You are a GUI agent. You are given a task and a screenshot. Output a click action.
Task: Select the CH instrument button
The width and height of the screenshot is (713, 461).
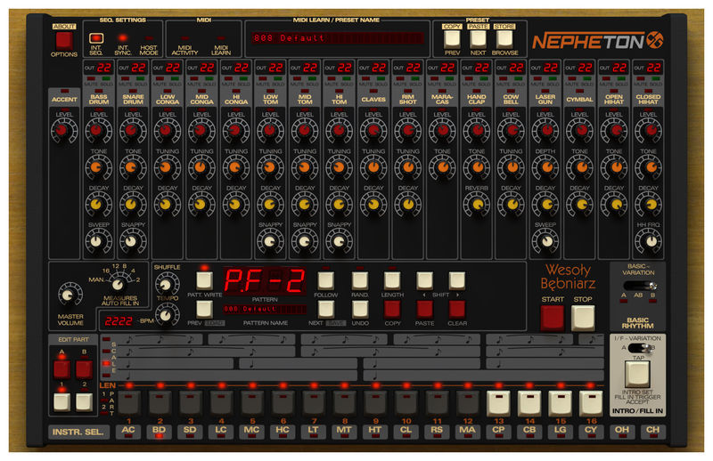coord(652,432)
